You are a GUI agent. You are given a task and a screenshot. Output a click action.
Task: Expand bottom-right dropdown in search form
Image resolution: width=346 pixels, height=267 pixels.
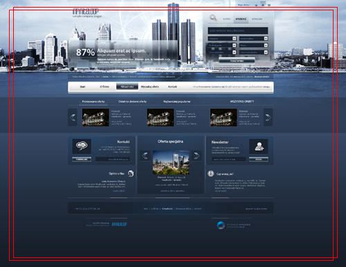click(253, 52)
